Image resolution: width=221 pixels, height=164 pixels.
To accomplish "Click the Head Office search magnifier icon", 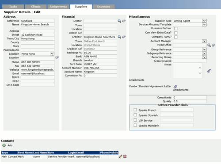I will pyautogui.click(x=209, y=45).
